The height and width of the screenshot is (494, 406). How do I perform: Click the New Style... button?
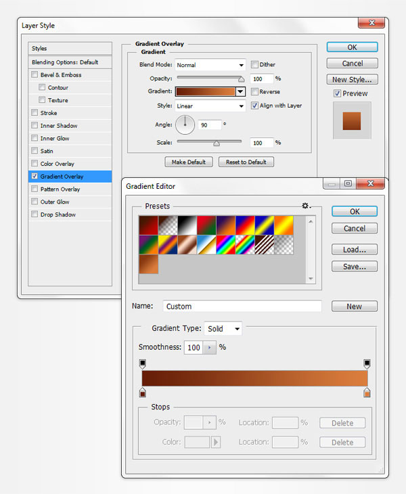coord(352,79)
